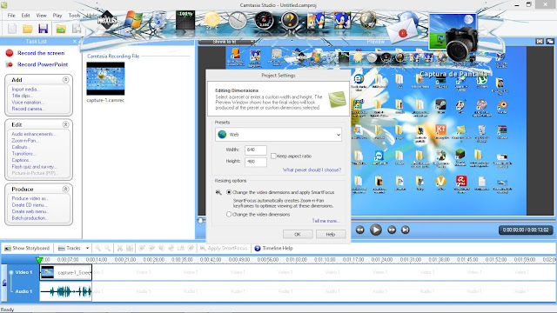Click the Callouts link

(21, 147)
